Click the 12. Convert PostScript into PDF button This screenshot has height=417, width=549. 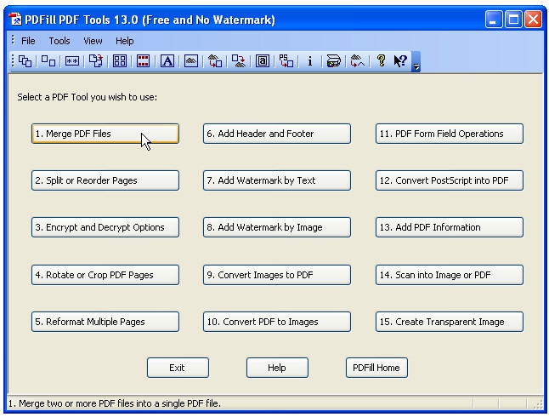(x=450, y=180)
